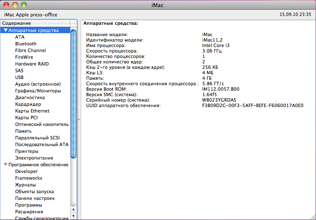Click the sidebar vertical scrollbar thumb
The height and width of the screenshot is (220, 316).
click(73, 94)
